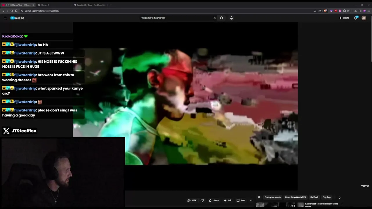The image size is (372, 209).
Task: Open the YouTube guide hamburger menu
Action: pos(5,18)
